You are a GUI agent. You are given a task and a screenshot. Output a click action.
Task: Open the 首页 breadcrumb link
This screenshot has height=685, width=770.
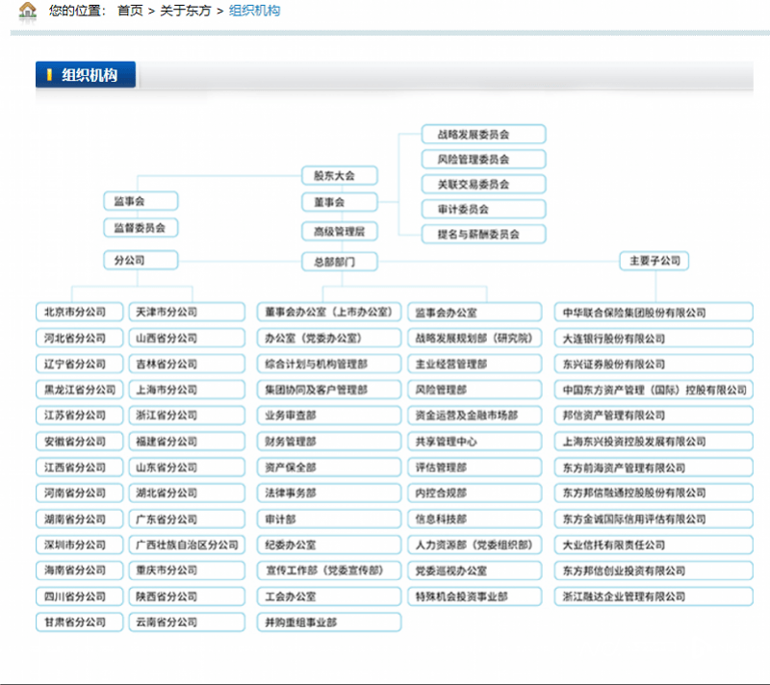tap(130, 11)
